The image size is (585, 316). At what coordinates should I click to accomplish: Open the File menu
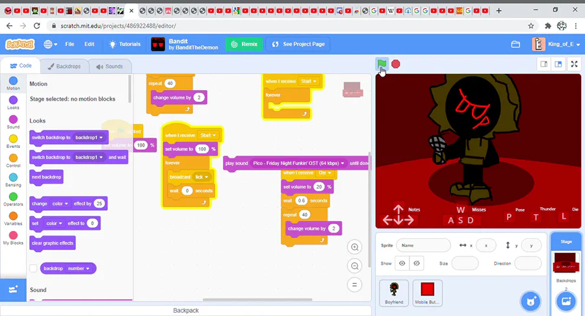pyautogui.click(x=70, y=44)
